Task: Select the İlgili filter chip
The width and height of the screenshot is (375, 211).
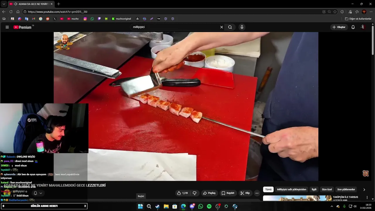Action: tap(314, 190)
